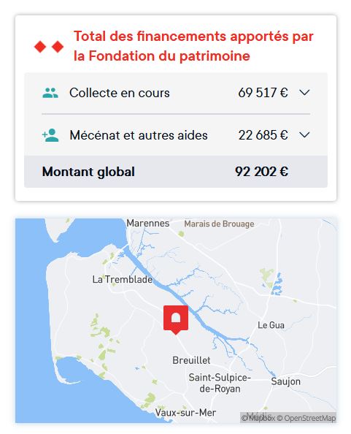The width and height of the screenshot is (351, 434).
Task: Click the add-person icon beside Mécénat
Action: (x=50, y=135)
